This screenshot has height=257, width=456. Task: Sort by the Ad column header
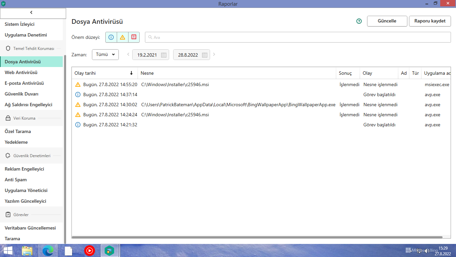click(404, 73)
